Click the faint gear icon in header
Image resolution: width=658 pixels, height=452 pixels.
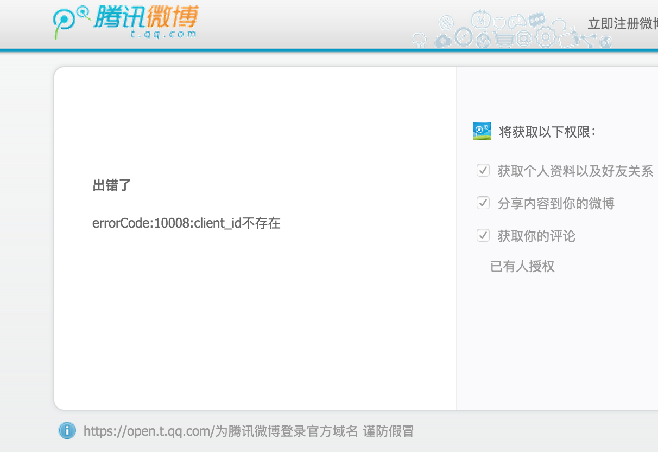pyautogui.click(x=545, y=37)
